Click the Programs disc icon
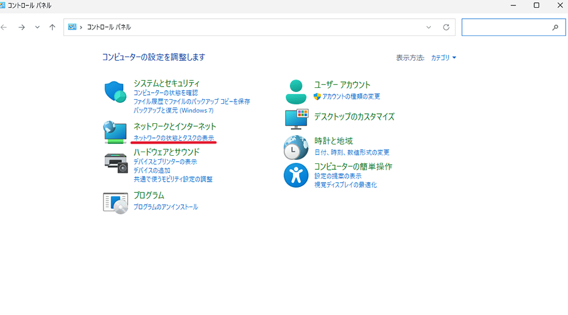 pos(115,203)
